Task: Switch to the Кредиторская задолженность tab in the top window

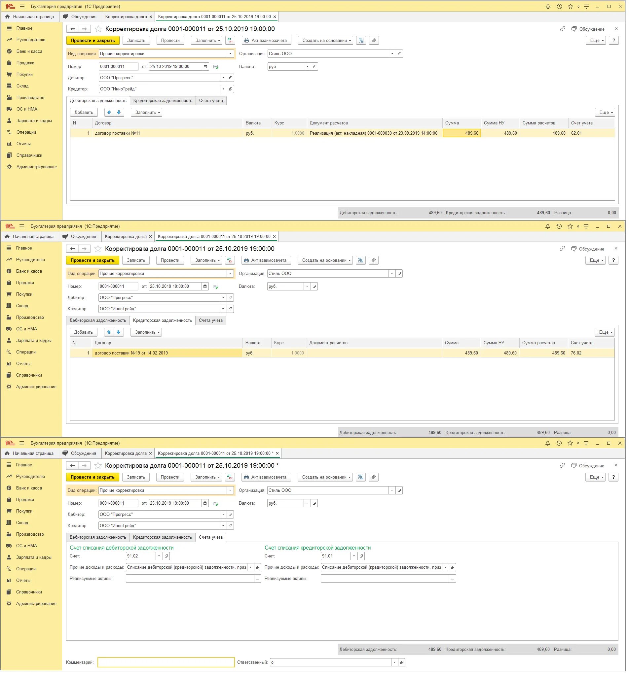Action: point(163,101)
